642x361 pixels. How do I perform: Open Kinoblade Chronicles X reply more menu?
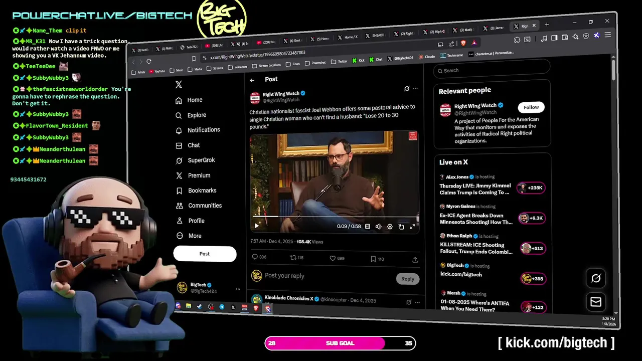(417, 303)
